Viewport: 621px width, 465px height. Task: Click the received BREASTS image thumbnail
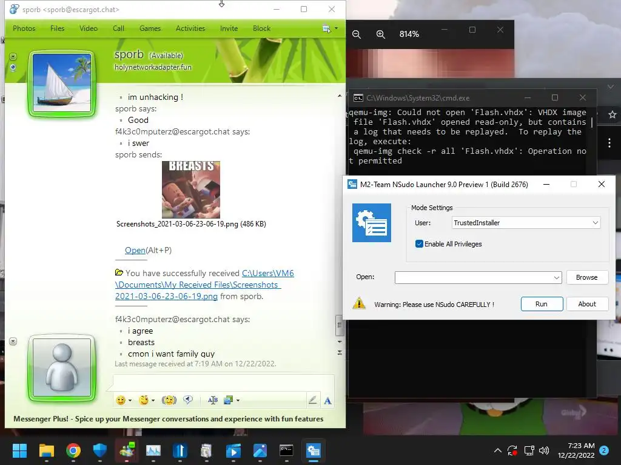191,190
